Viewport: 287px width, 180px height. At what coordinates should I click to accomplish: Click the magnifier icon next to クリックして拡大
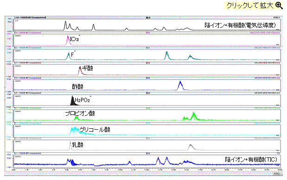(279, 5)
